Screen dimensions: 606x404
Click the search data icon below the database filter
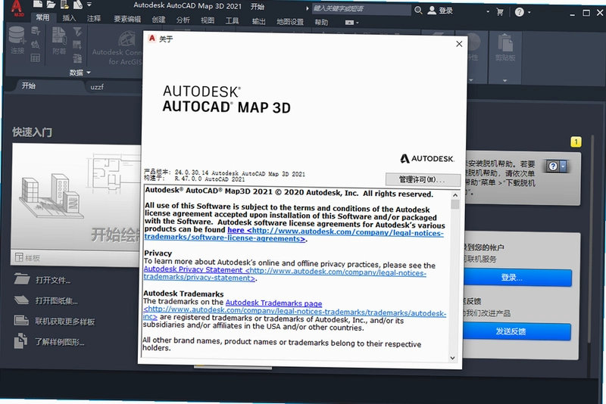(36, 45)
